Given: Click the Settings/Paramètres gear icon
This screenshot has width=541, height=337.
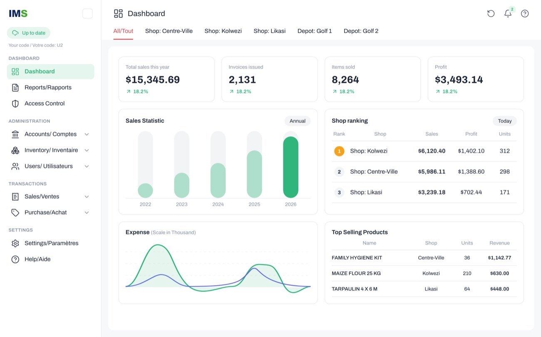Looking at the screenshot, I should click(x=15, y=243).
